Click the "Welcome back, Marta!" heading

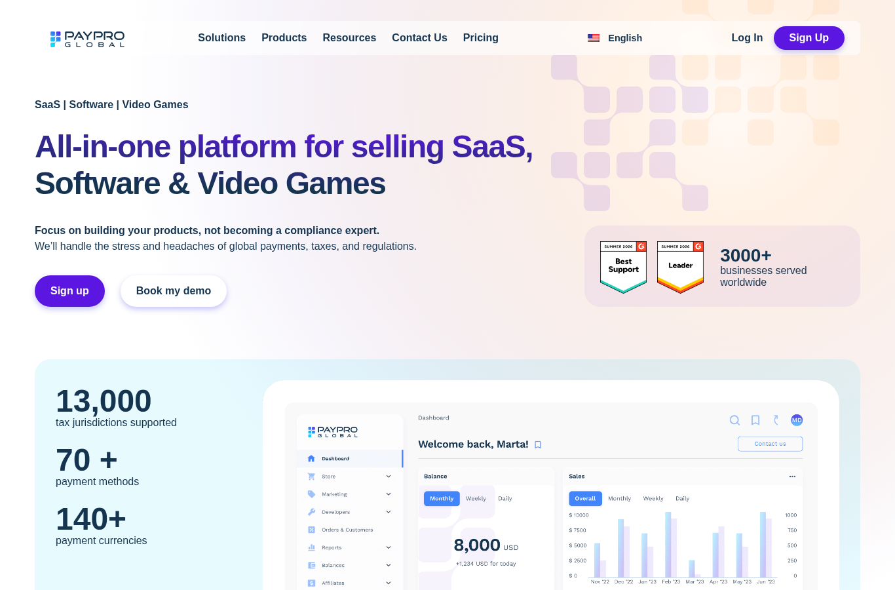click(473, 444)
